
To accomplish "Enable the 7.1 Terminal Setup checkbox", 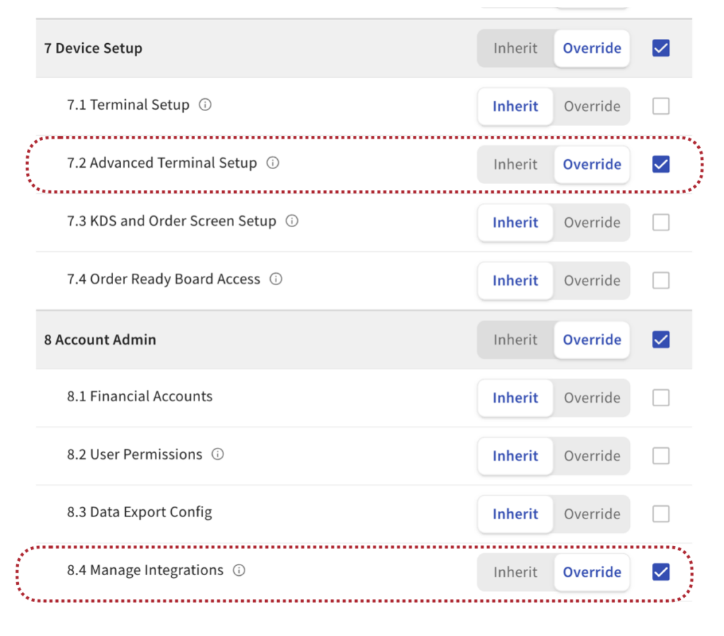I will click(x=660, y=106).
